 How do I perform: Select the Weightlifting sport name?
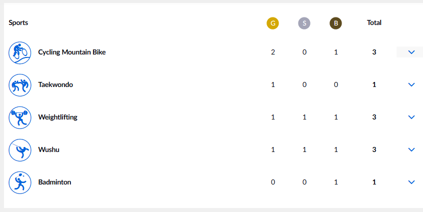coord(57,117)
